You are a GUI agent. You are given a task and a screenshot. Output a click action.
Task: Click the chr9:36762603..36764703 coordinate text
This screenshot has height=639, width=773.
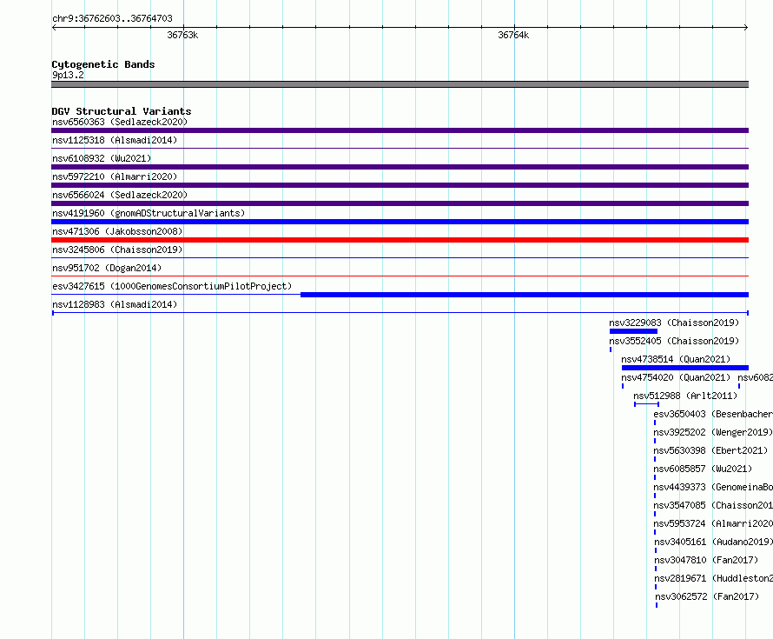(112, 18)
